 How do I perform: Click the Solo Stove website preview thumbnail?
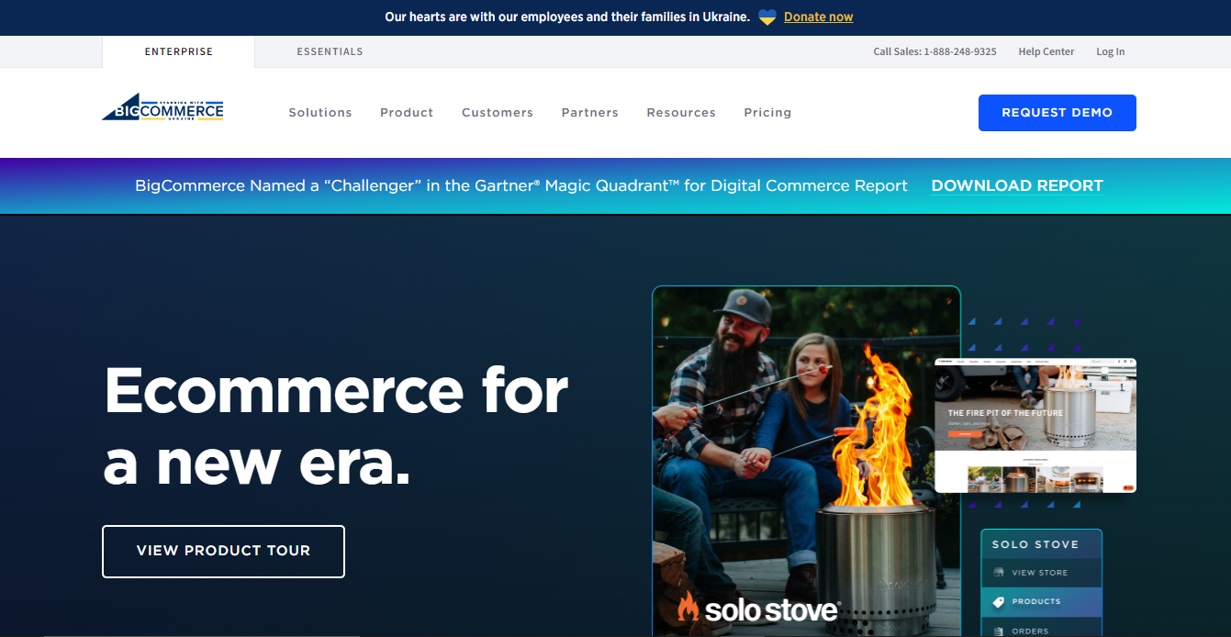pos(1035,426)
